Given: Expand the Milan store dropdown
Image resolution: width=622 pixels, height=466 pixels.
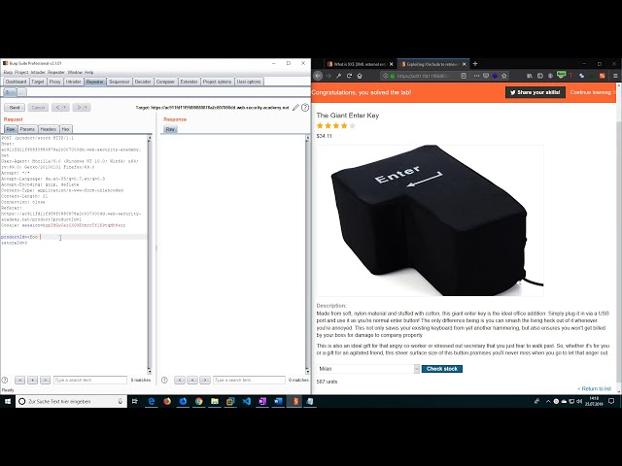Looking at the screenshot, I should pyautogui.click(x=417, y=369).
